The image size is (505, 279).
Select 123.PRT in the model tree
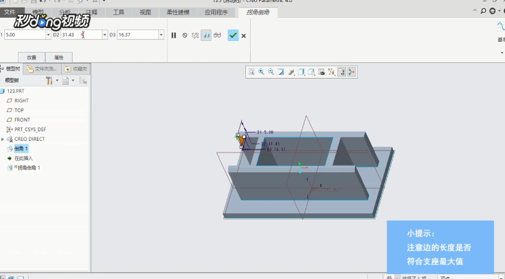coord(16,91)
